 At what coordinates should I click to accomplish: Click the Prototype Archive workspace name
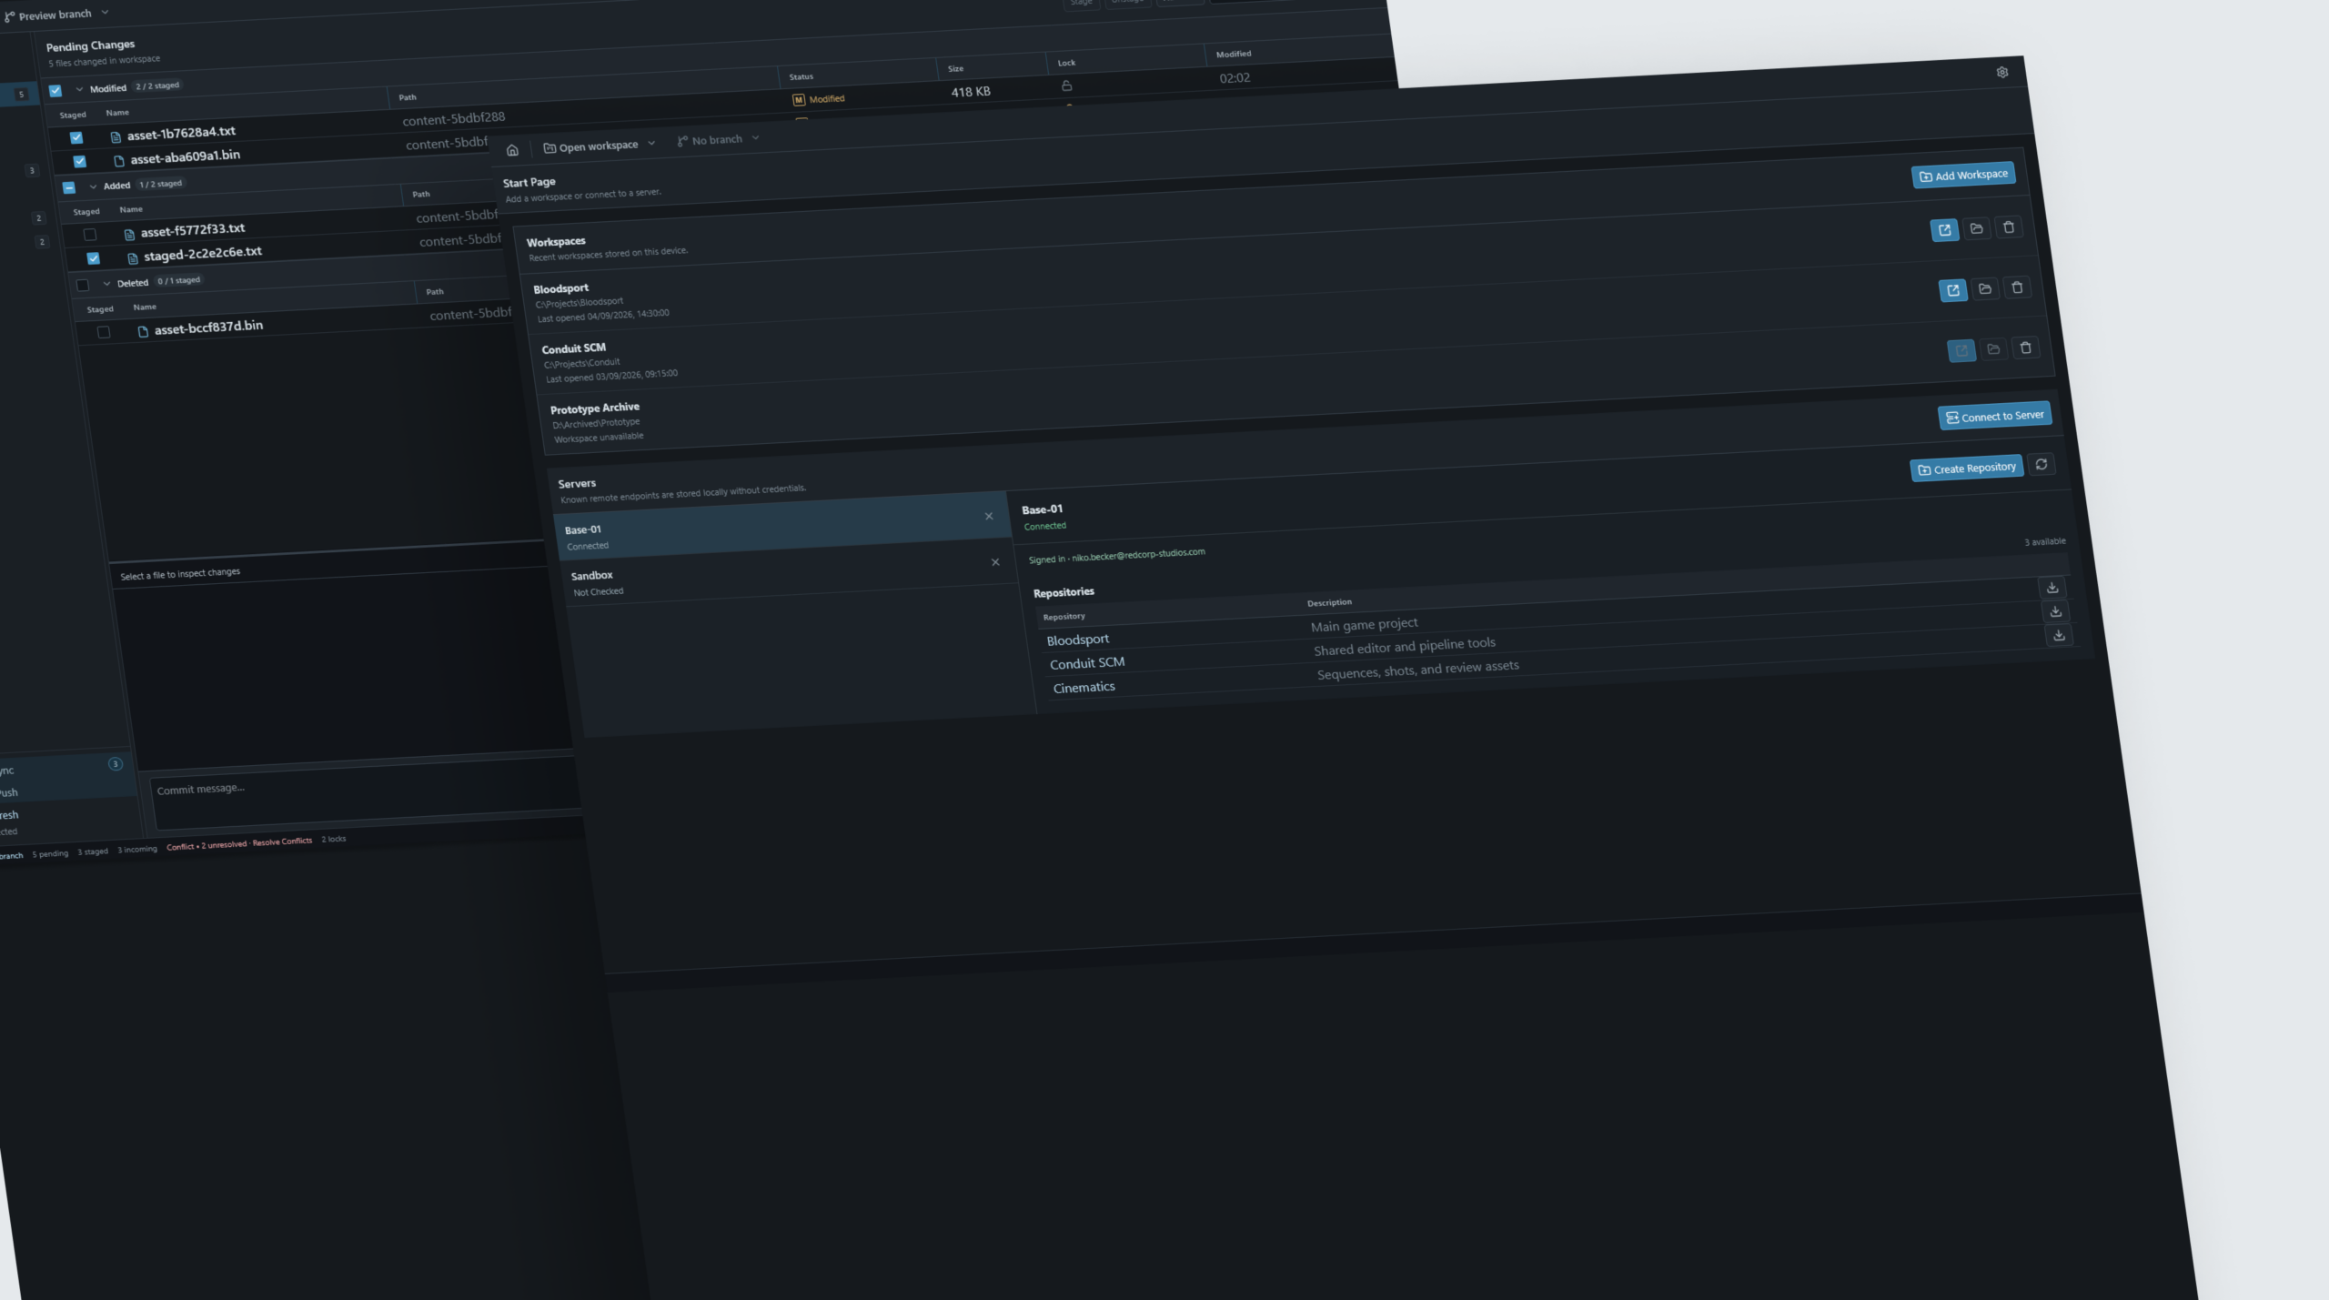tap(595, 408)
